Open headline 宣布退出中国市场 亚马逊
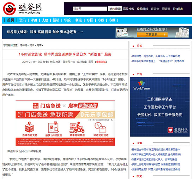194x179 pixels. coord(156,150)
